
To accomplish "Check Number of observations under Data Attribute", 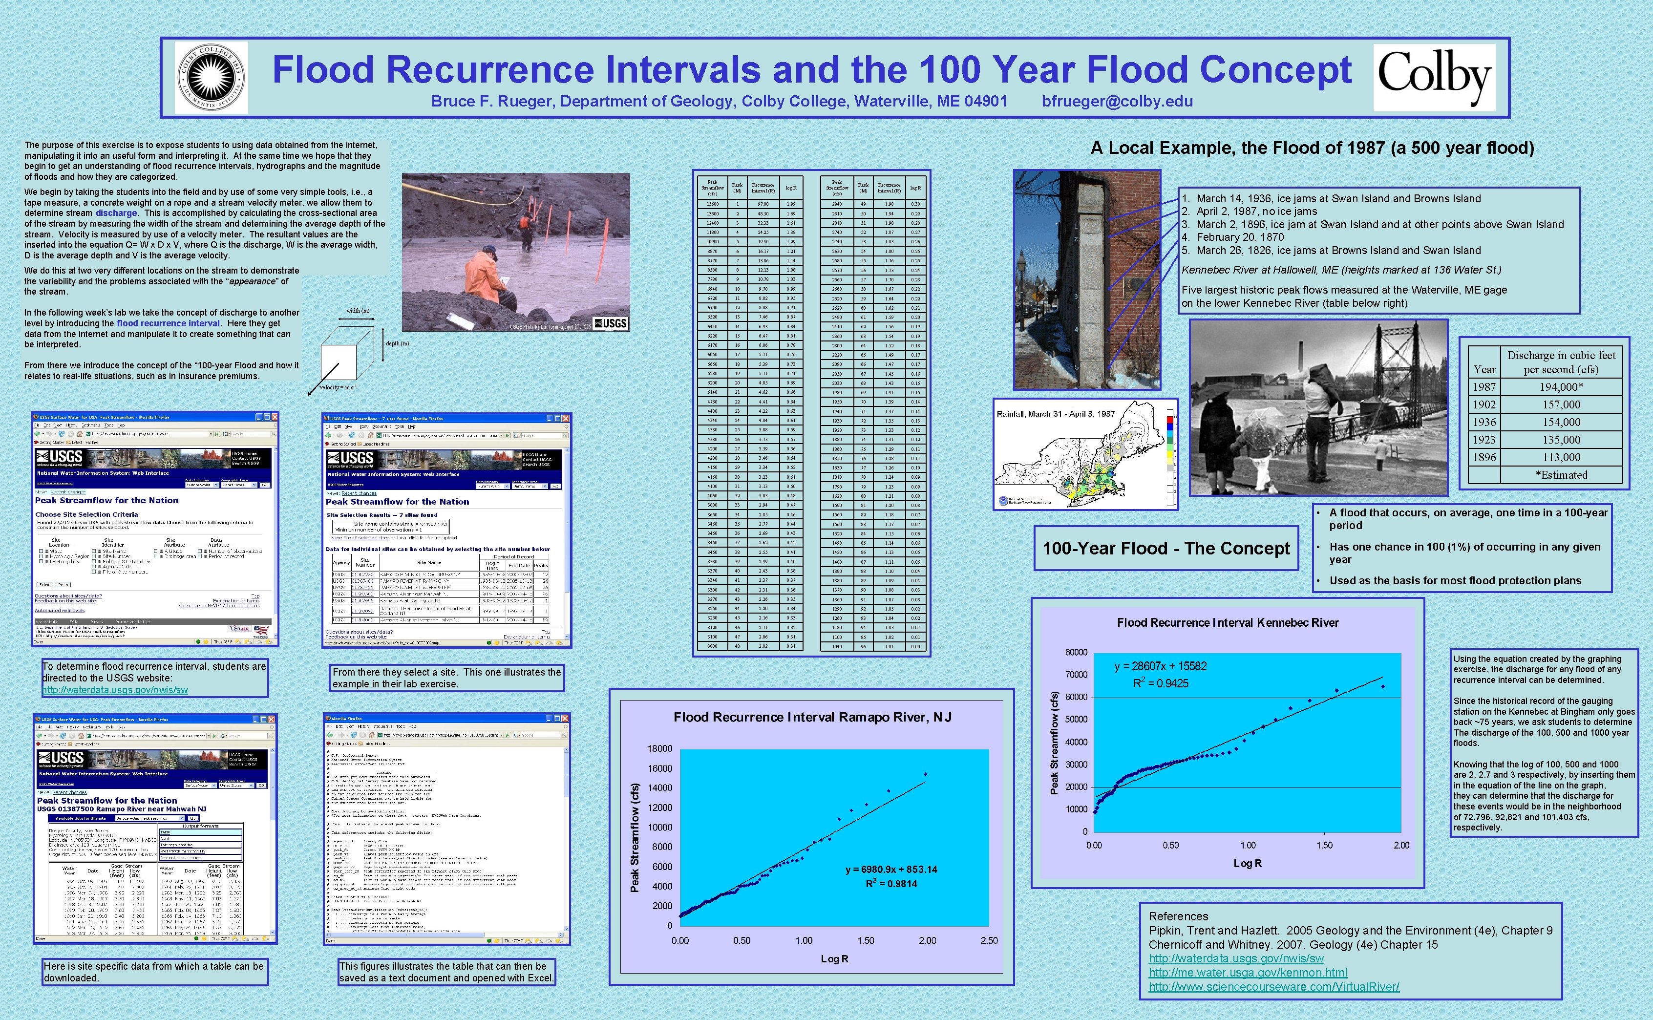I will click(x=200, y=552).
